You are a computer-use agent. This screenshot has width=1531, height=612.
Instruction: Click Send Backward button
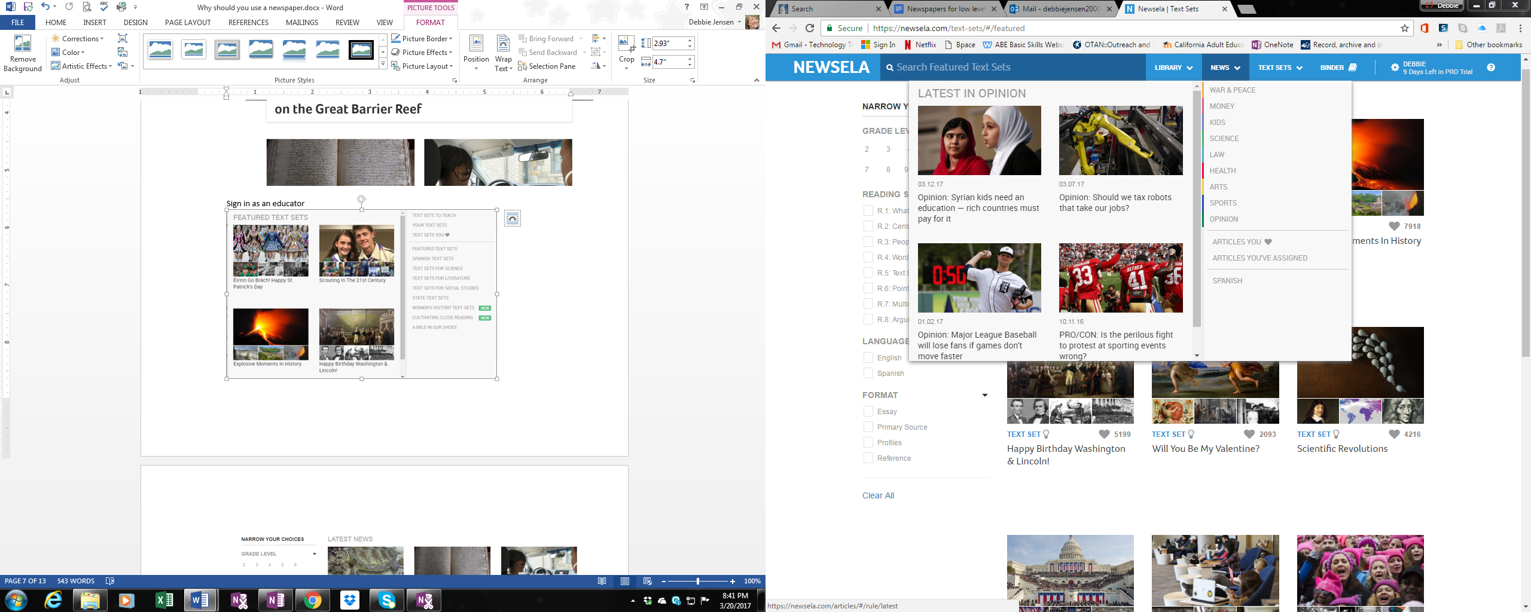547,52
